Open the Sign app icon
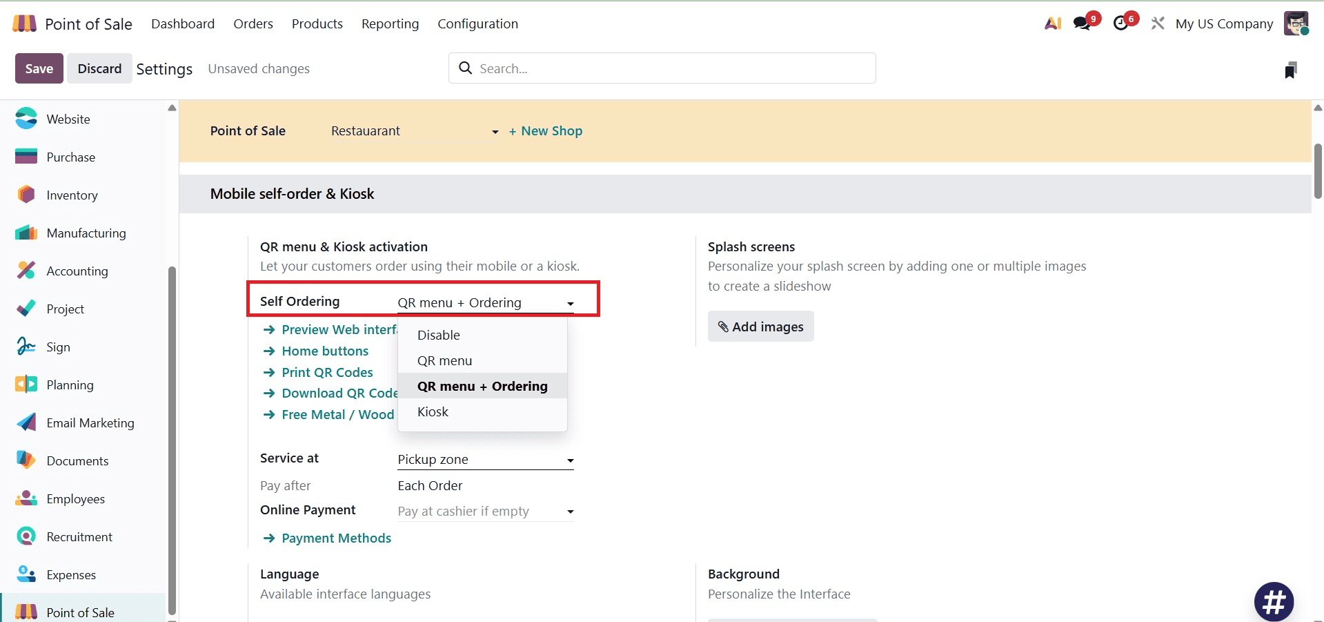 [26, 347]
